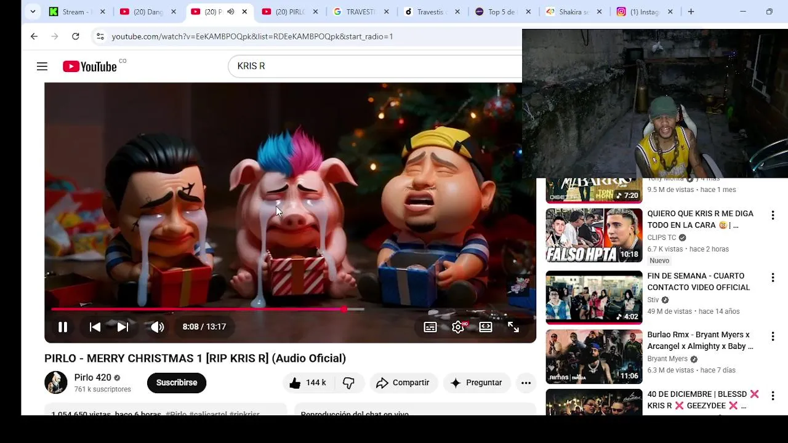Open Stiv channel link
This screenshot has height=443, width=788.
click(x=653, y=300)
